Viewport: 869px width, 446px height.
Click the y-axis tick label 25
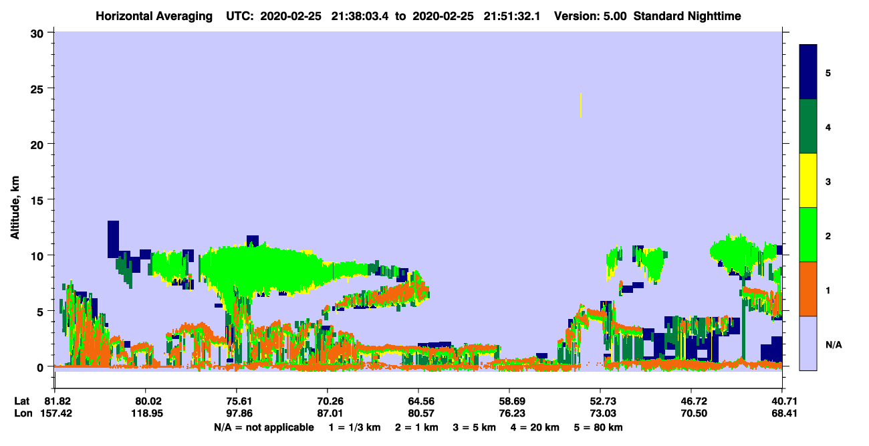[39, 88]
